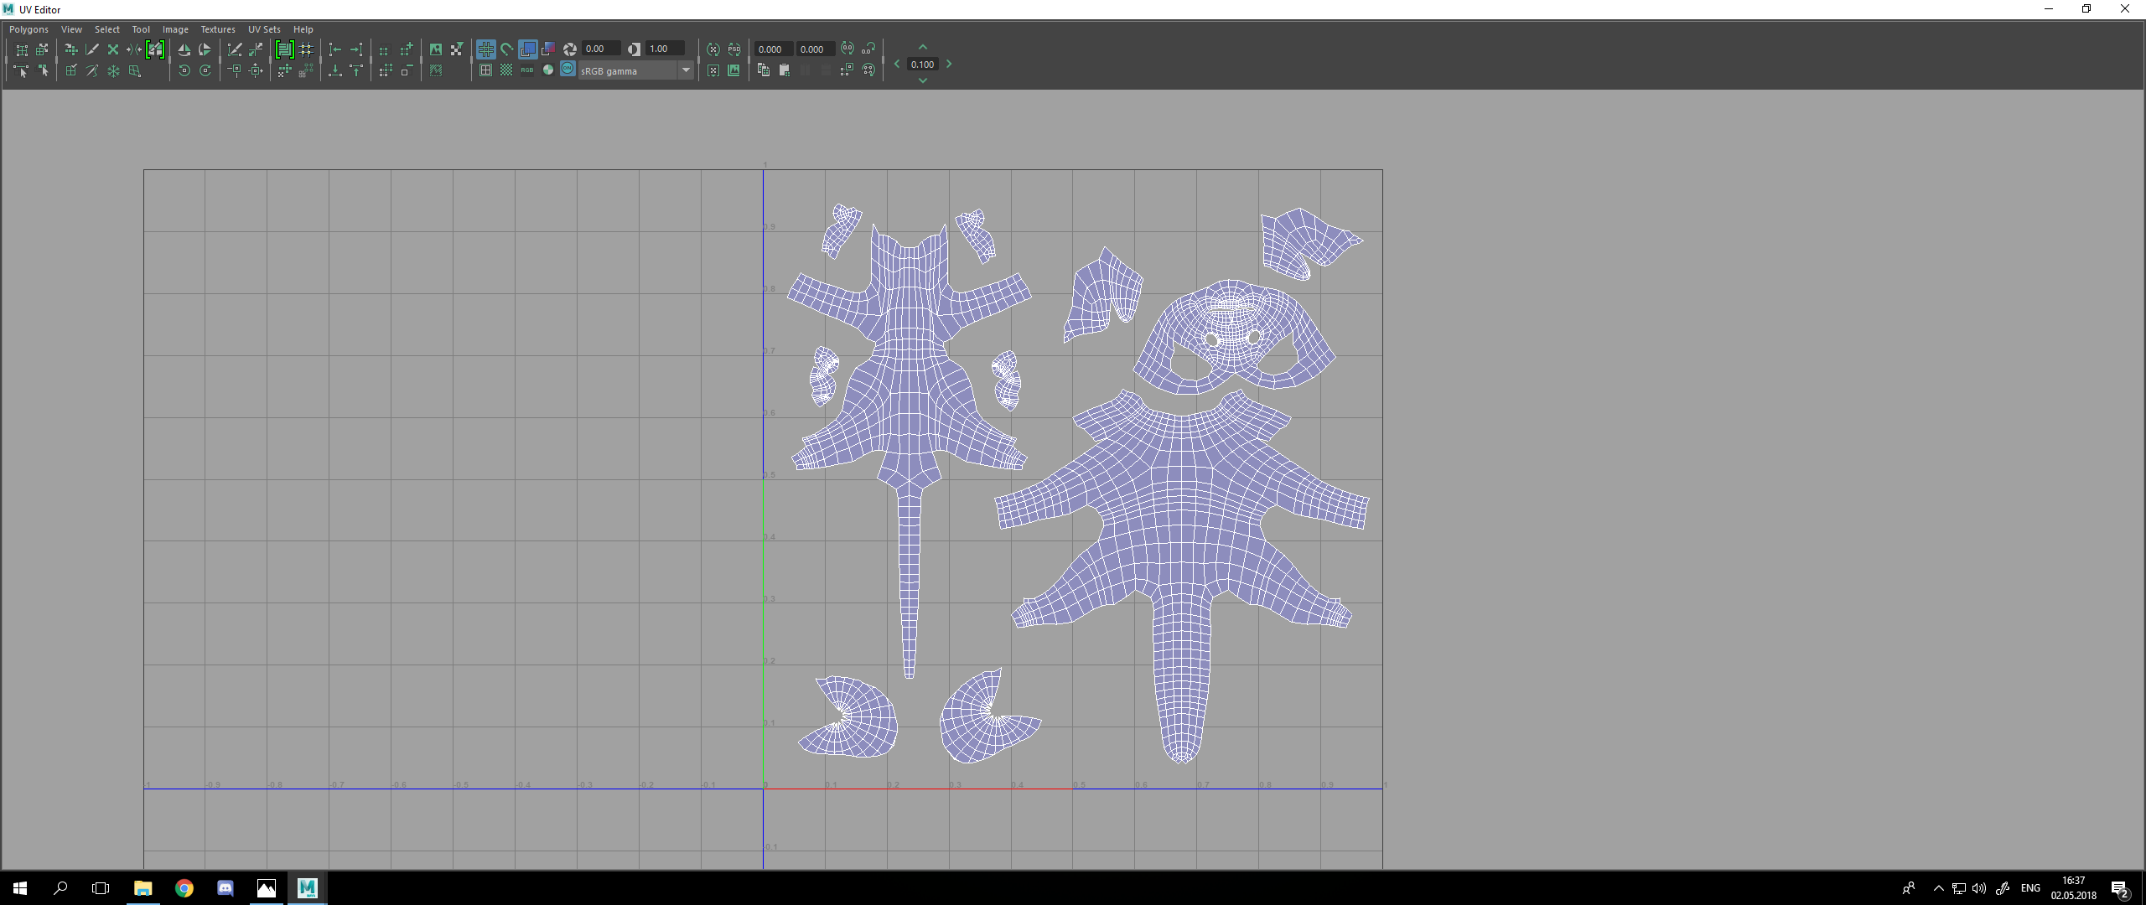The image size is (2146, 905).
Task: Rotate UVs counterclockwise icon
Action: pos(184,71)
